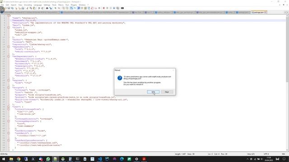Click the Copy toolbar icon
The width and height of the screenshot is (289, 162).
coord(31,8)
